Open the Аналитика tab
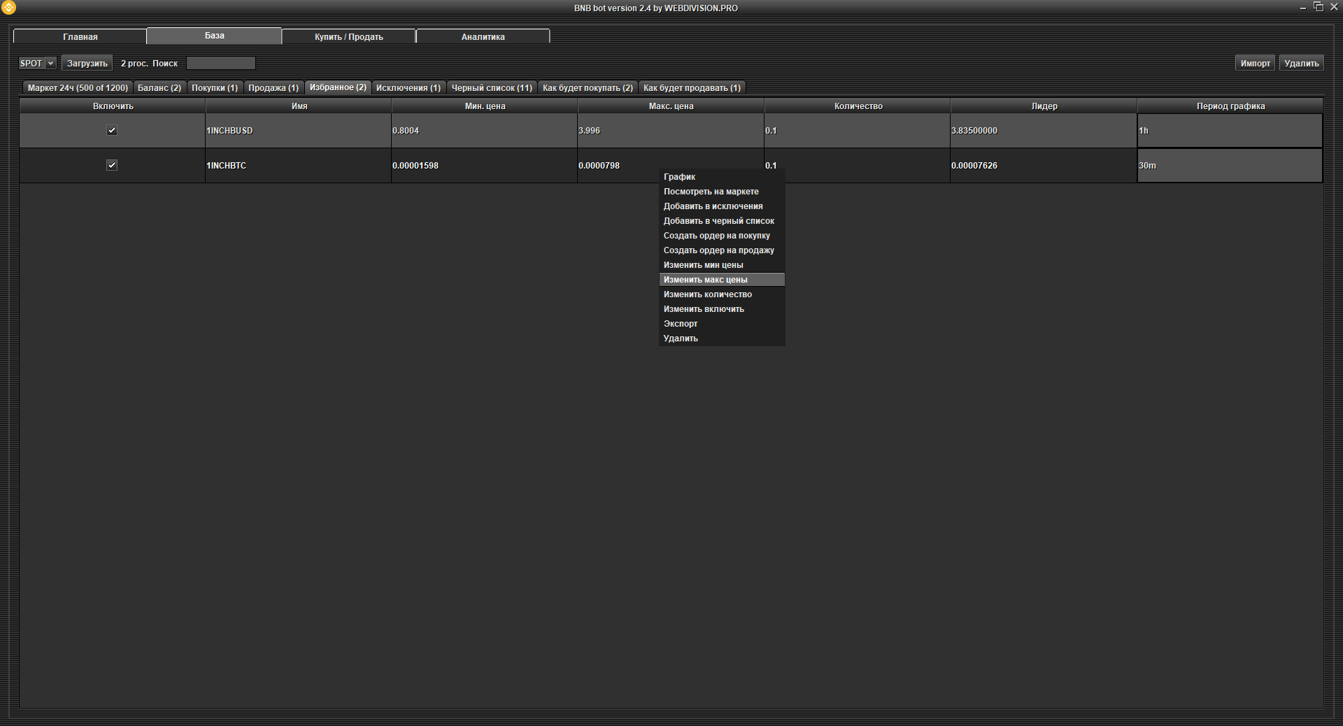 (x=483, y=36)
